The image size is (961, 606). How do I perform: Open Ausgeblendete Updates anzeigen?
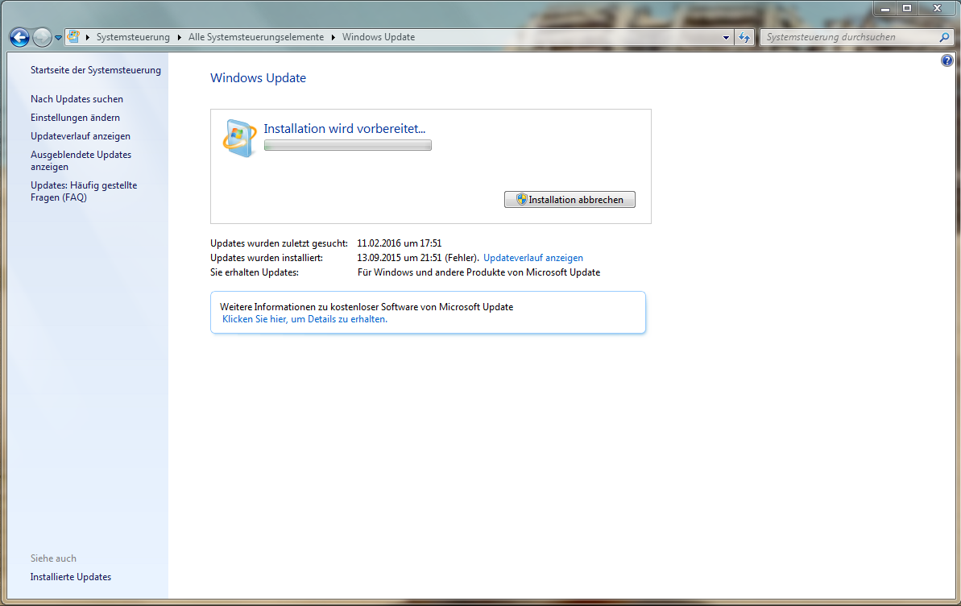(81, 160)
